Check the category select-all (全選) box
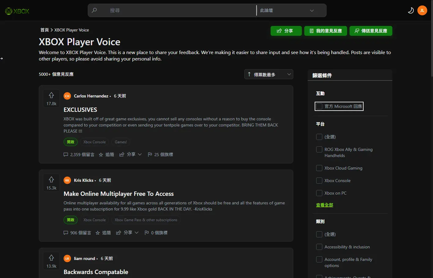This screenshot has height=278, width=433. (x=319, y=234)
